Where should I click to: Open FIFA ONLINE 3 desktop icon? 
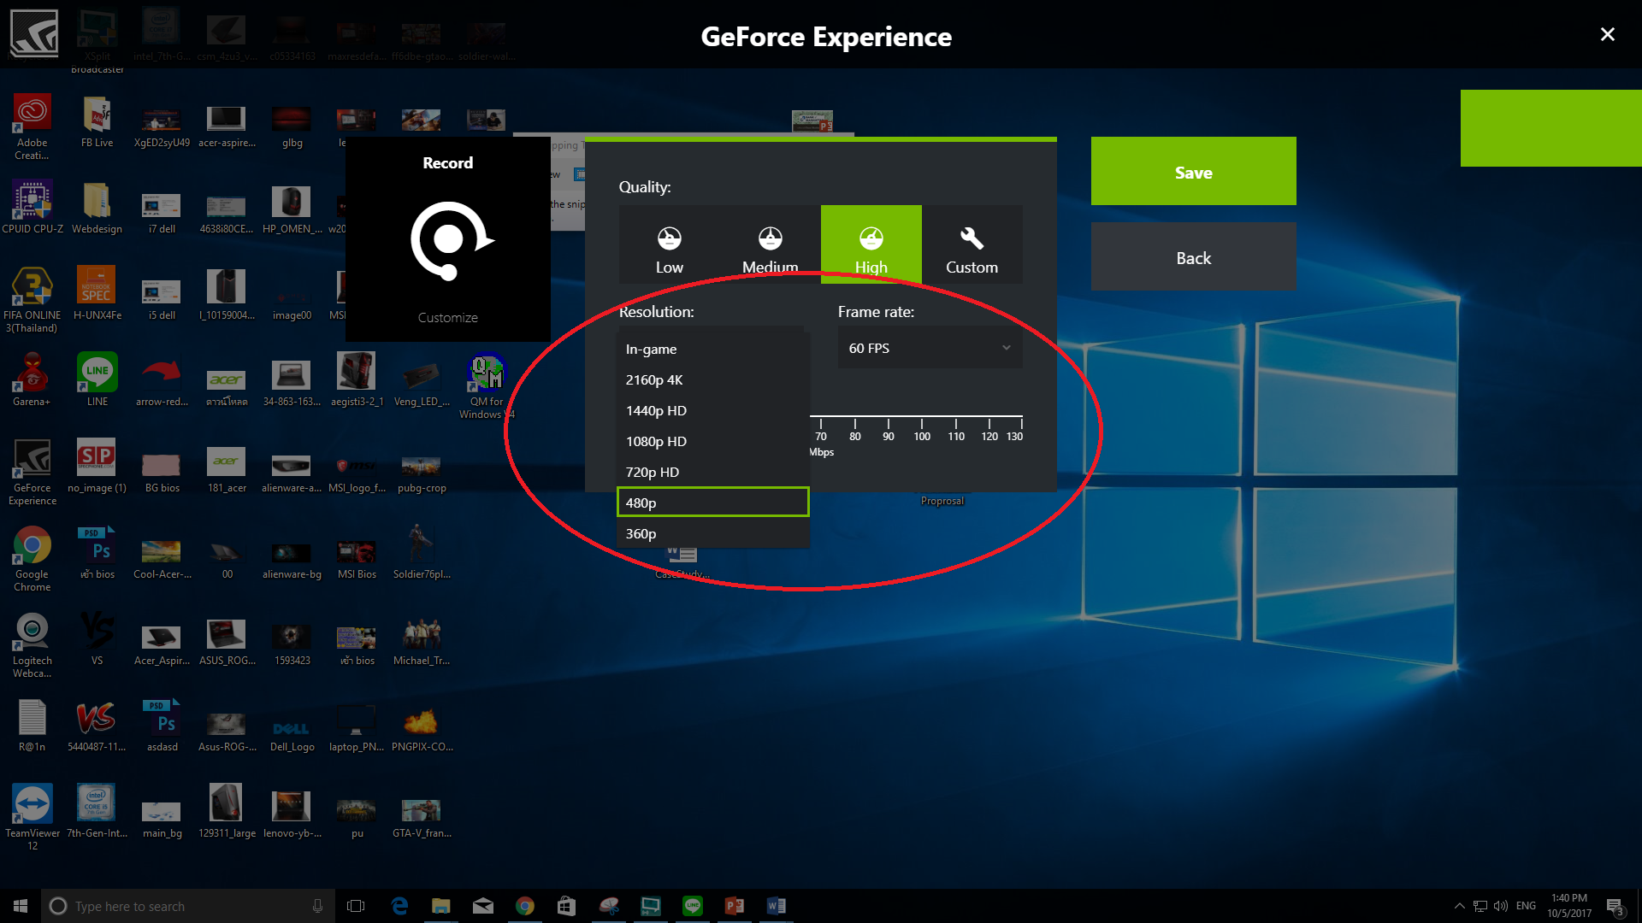point(32,299)
